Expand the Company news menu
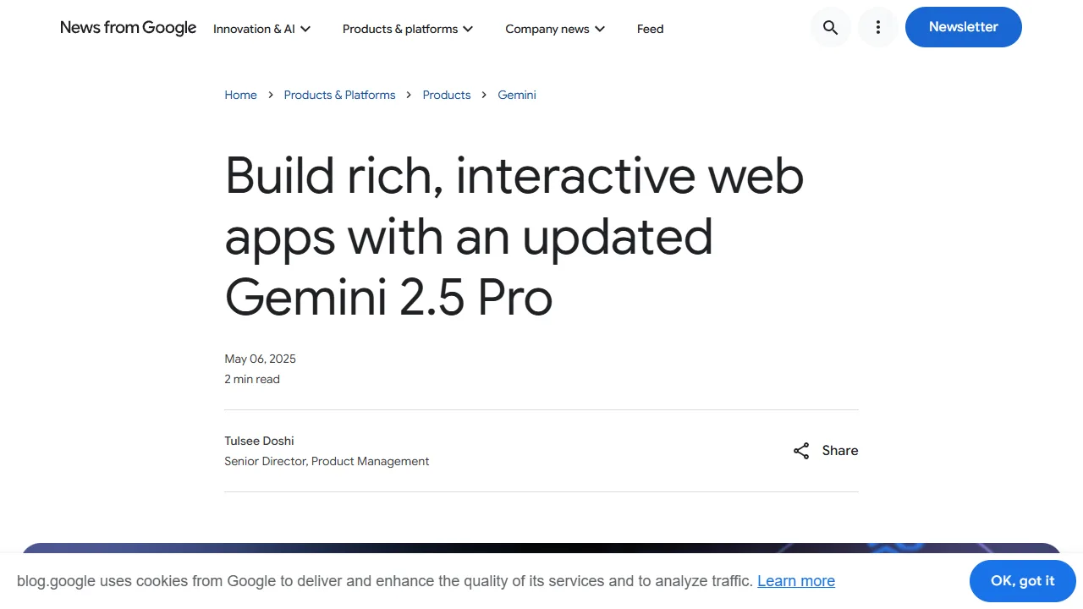The image size is (1083, 609). point(555,29)
